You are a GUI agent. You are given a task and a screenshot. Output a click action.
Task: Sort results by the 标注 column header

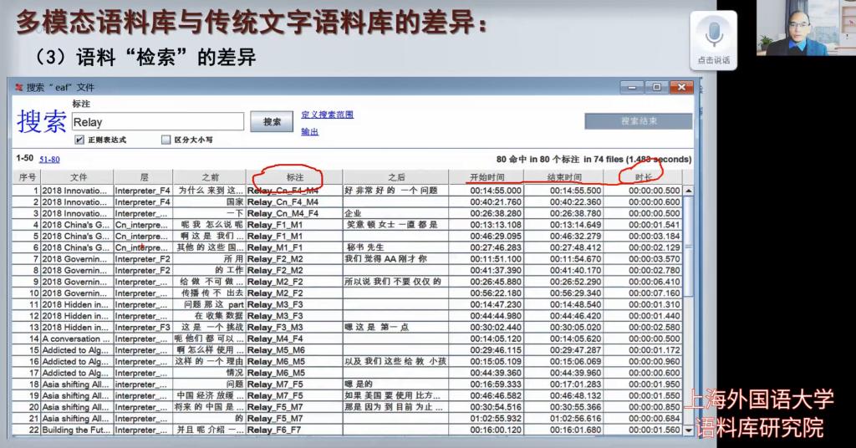[294, 177]
